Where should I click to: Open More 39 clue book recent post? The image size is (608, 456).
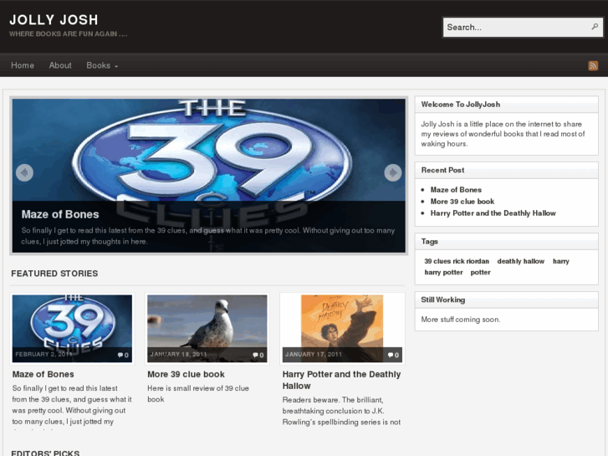[x=462, y=202]
